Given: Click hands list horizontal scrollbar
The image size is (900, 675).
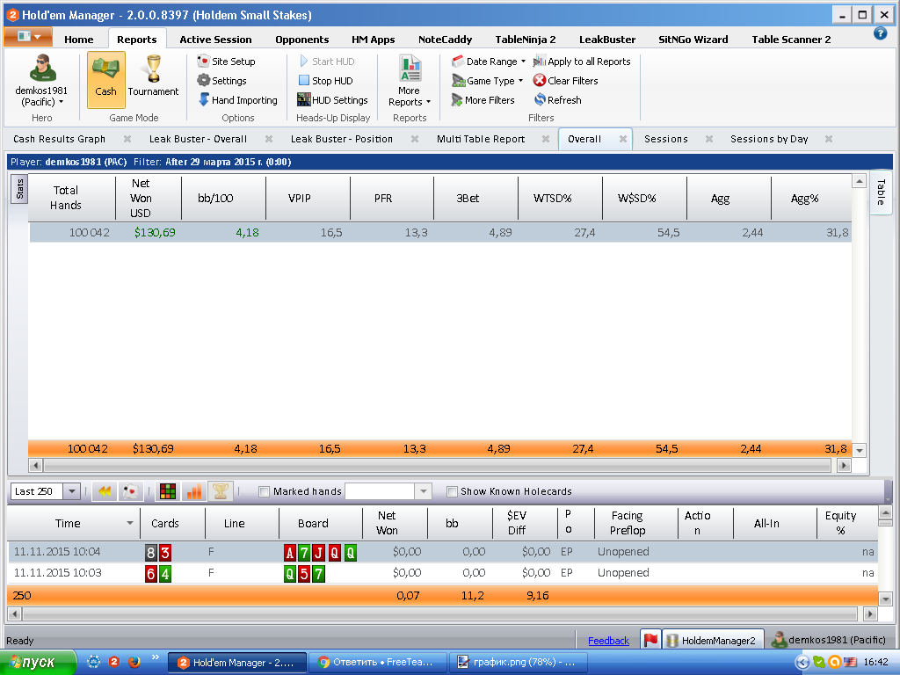Looking at the screenshot, I should pyautogui.click(x=440, y=614).
